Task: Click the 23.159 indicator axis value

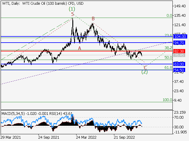Action: point(180,113)
